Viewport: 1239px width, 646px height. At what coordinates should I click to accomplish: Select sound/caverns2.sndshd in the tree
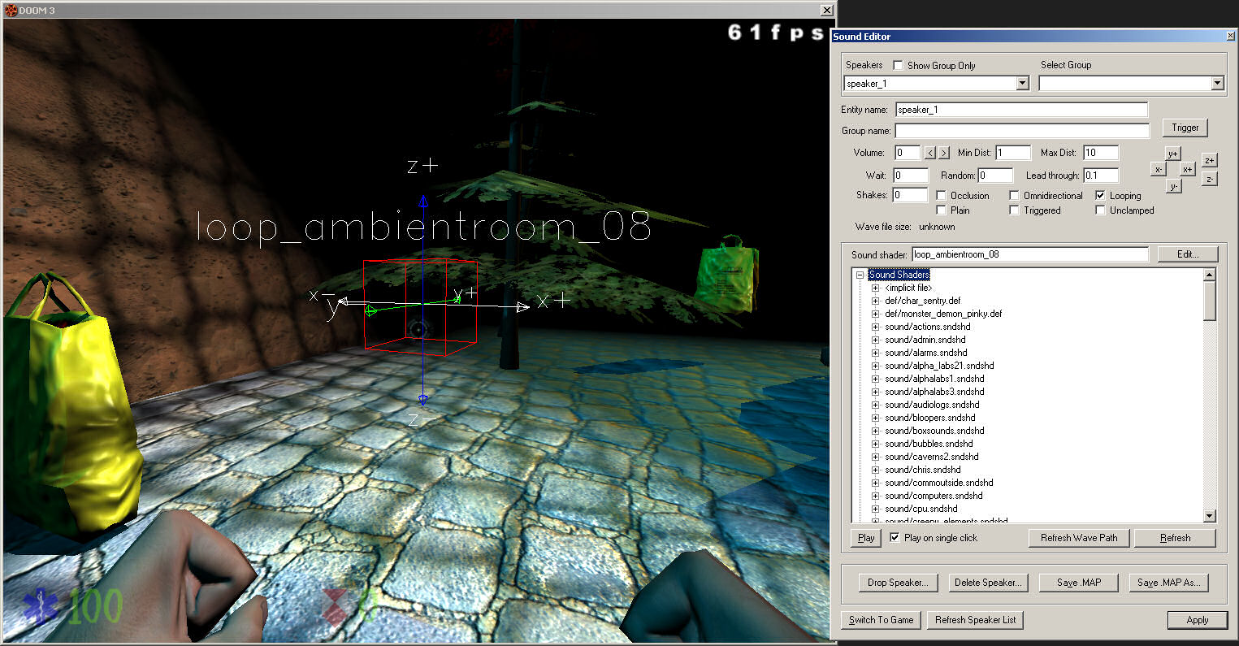pos(931,457)
